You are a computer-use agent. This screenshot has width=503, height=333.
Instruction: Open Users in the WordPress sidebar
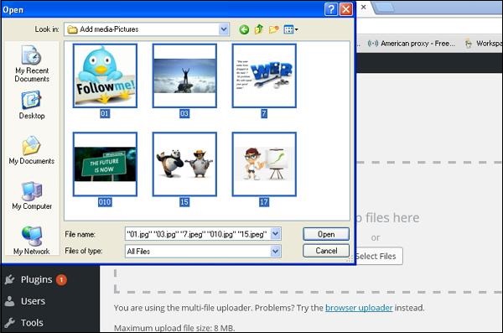click(x=33, y=301)
